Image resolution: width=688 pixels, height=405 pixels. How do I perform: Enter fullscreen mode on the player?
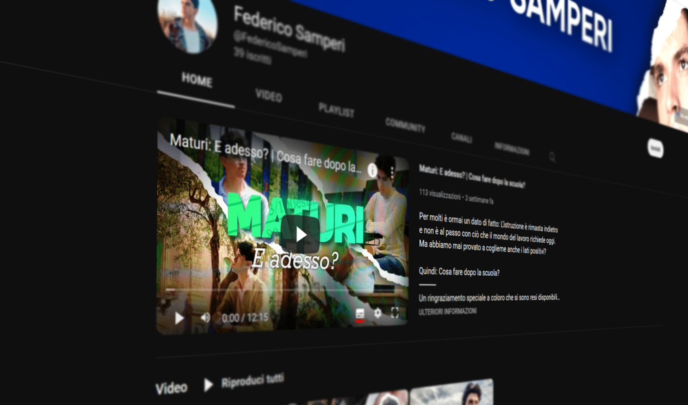pos(395,312)
